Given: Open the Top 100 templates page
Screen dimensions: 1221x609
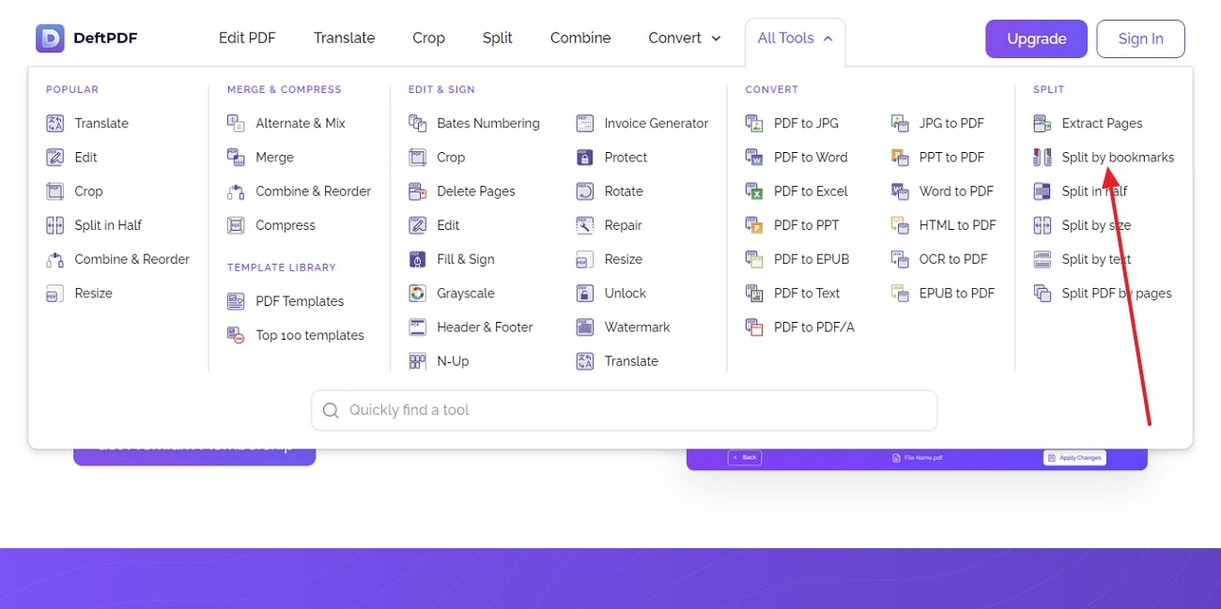Looking at the screenshot, I should 310,335.
